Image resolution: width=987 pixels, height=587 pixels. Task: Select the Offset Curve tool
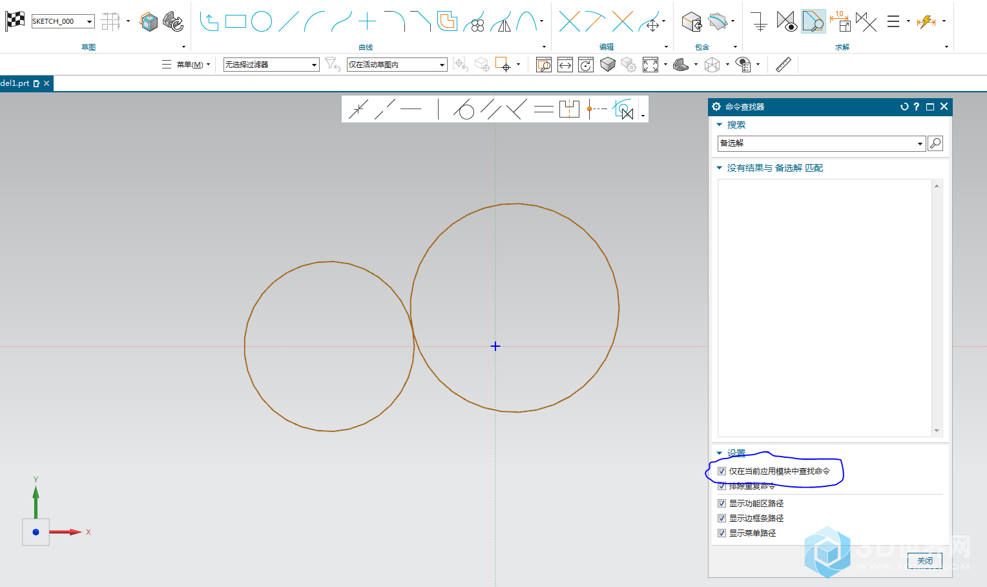(447, 21)
